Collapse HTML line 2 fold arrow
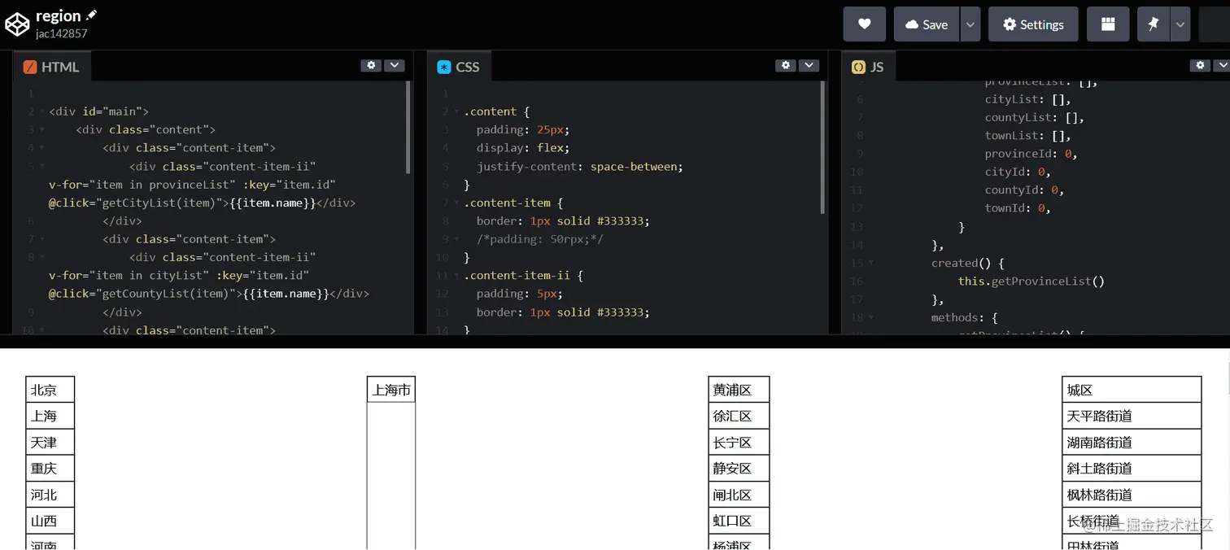 click(41, 111)
